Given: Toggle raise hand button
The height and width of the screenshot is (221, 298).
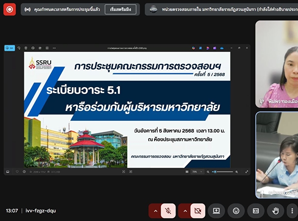Looking at the screenshot, I should pyautogui.click(x=275, y=211).
